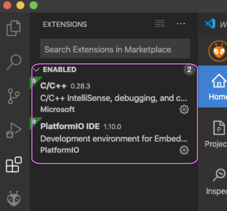Select the Extensions icon in activity bar
227x211 pixels.
click(14, 165)
